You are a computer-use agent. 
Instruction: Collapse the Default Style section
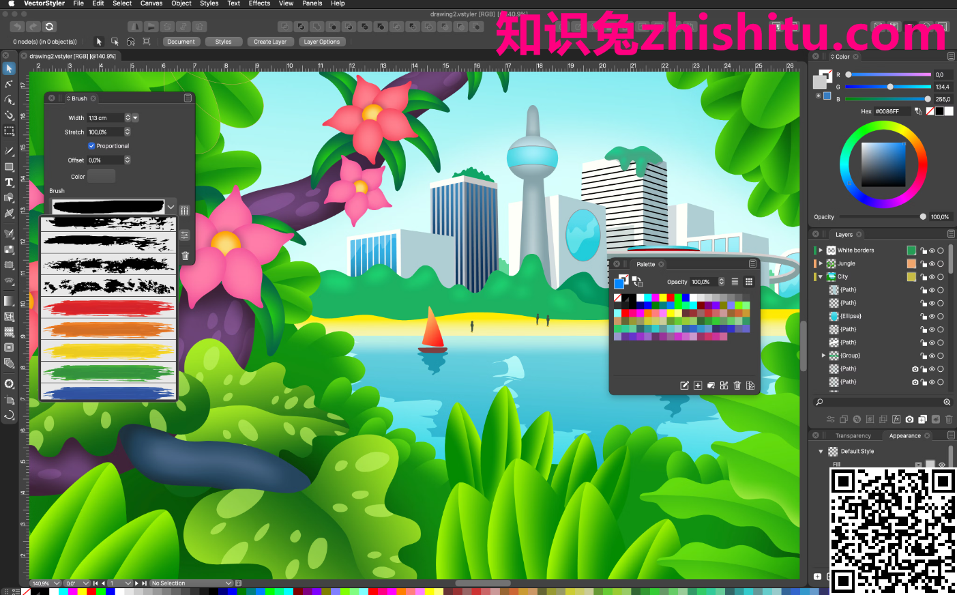pos(821,452)
